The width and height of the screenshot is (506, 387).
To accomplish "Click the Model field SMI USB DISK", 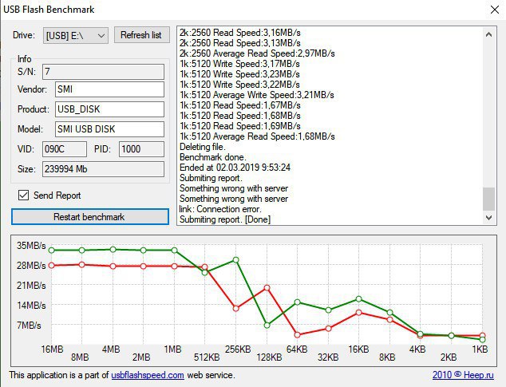I will click(109, 129).
